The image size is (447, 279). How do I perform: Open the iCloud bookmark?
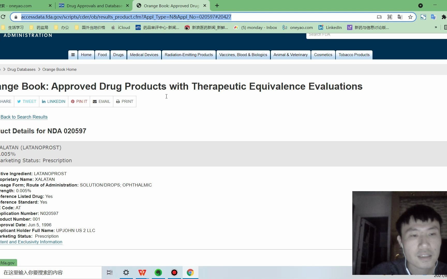point(121,27)
